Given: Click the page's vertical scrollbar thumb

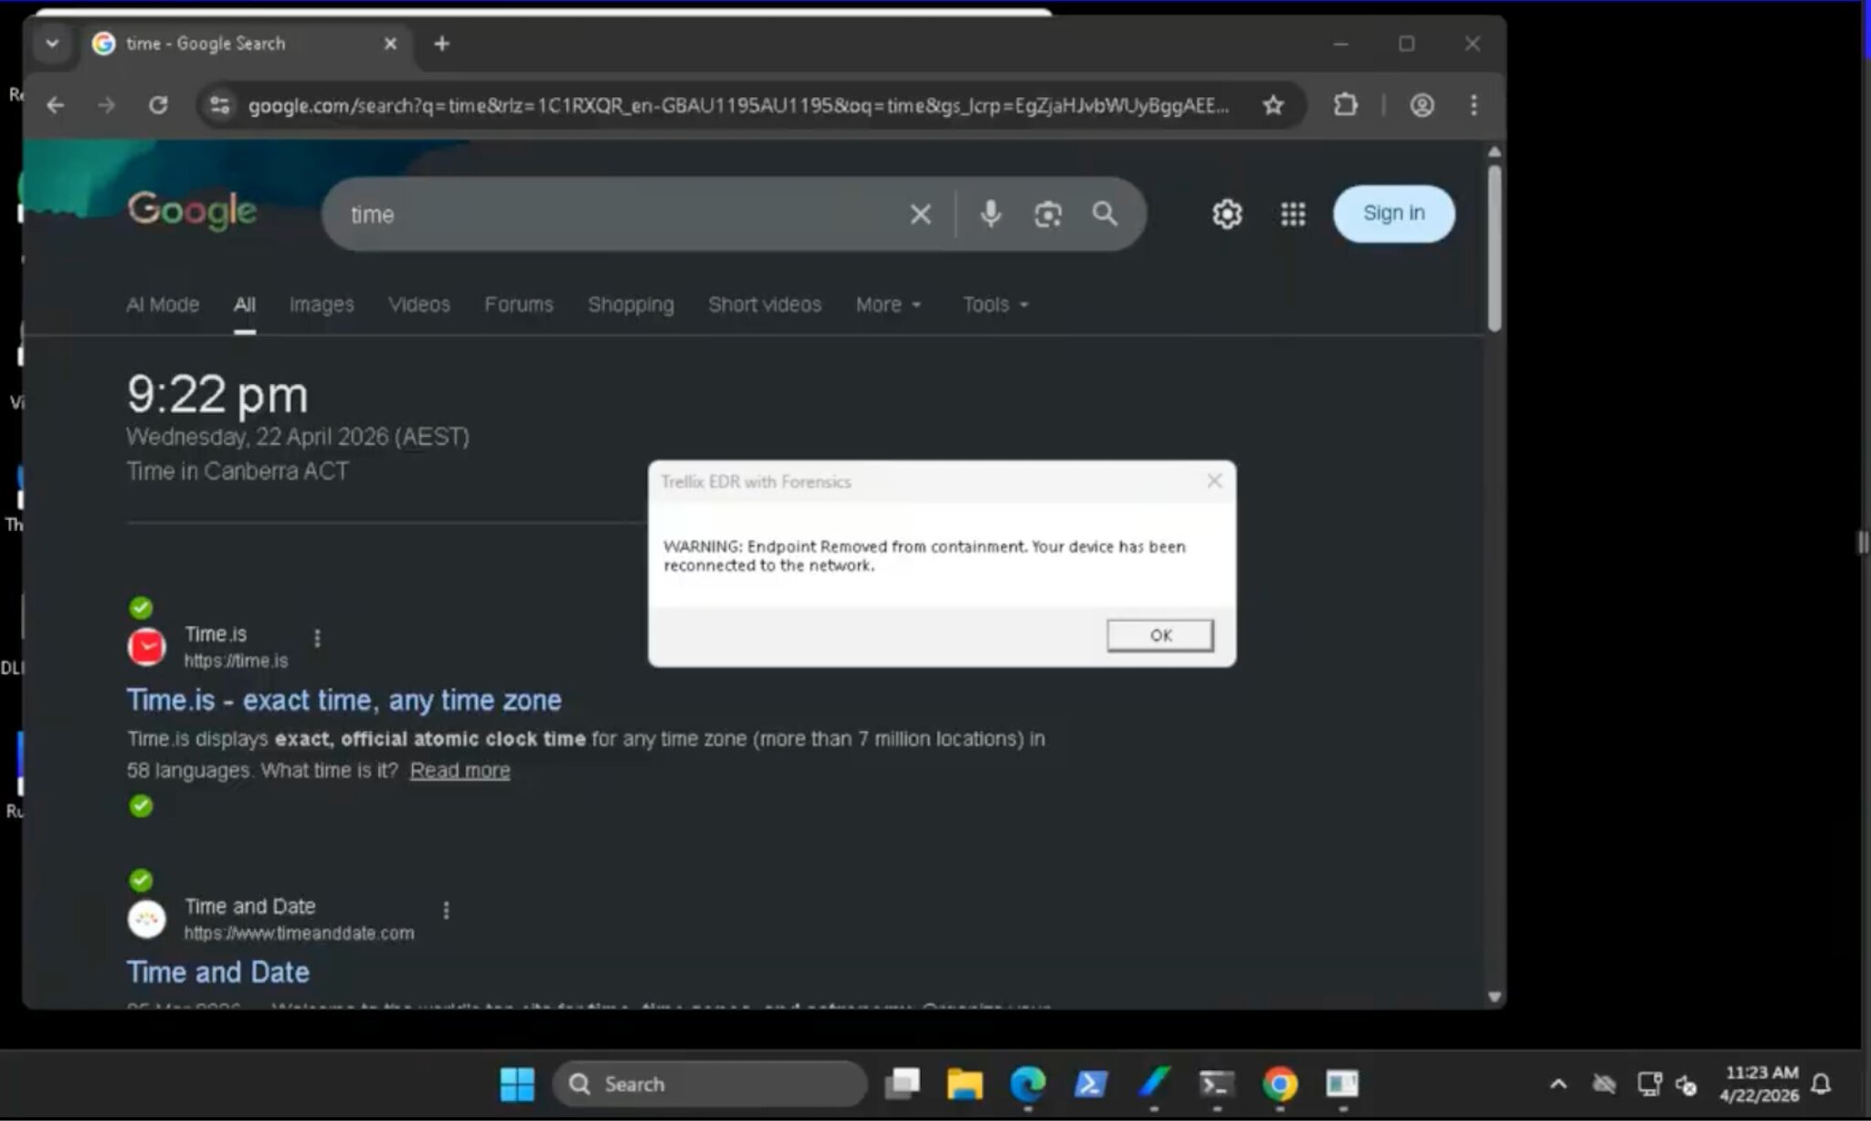Looking at the screenshot, I should point(1495,248).
